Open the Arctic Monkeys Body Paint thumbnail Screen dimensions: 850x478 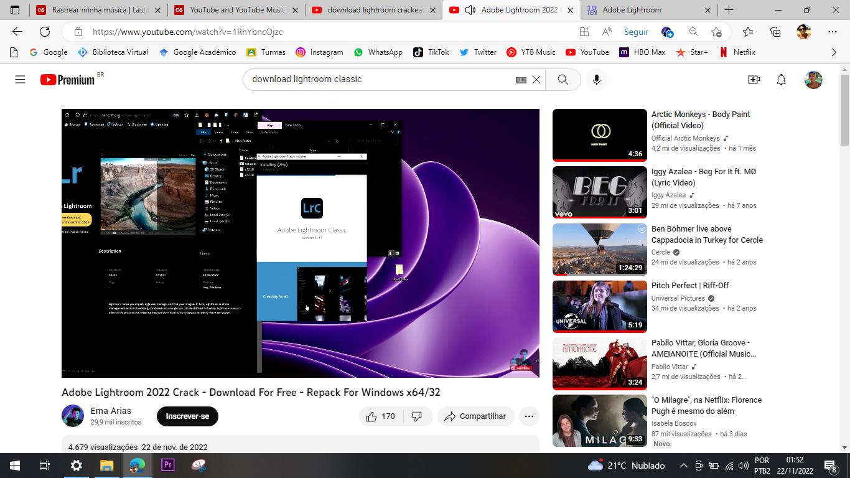click(600, 135)
